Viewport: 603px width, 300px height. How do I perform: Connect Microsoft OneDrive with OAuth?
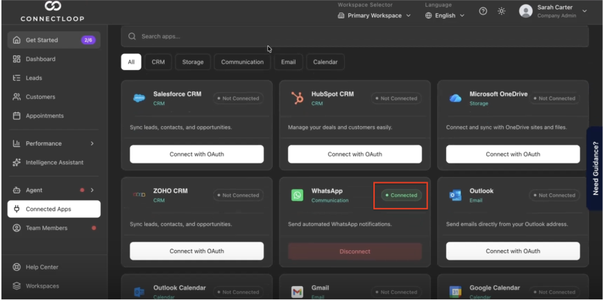click(x=513, y=154)
